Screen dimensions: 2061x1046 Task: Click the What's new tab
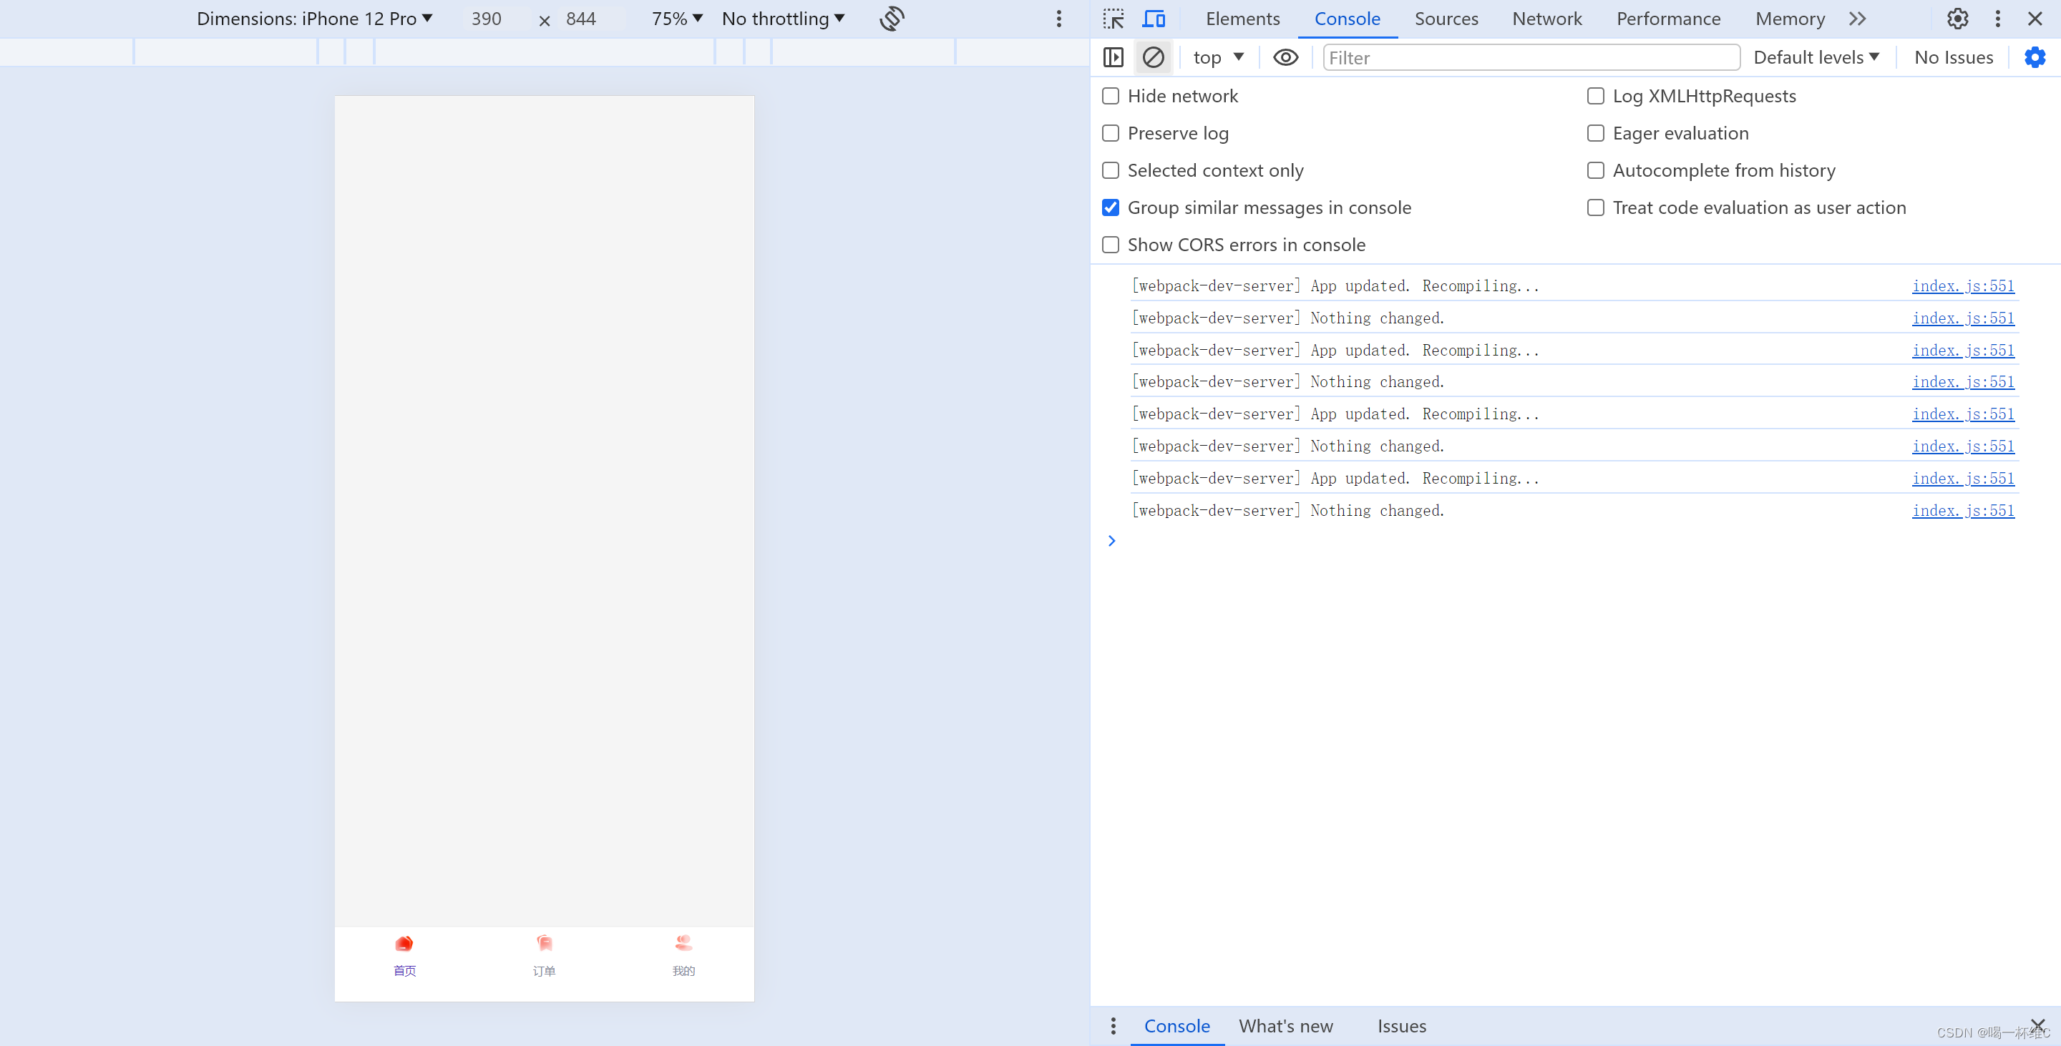coord(1286,1025)
